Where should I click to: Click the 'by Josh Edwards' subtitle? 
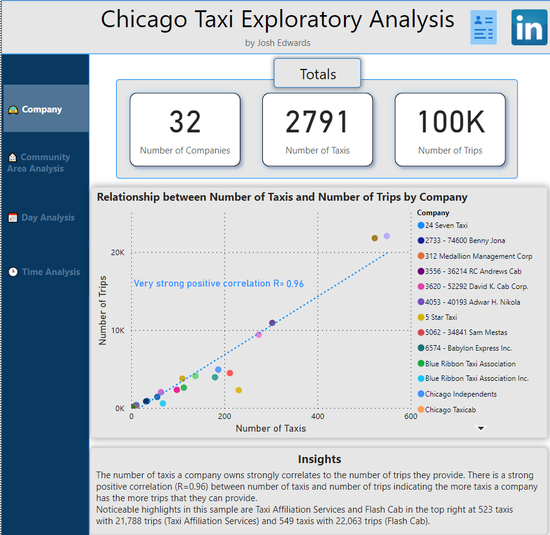[x=278, y=43]
